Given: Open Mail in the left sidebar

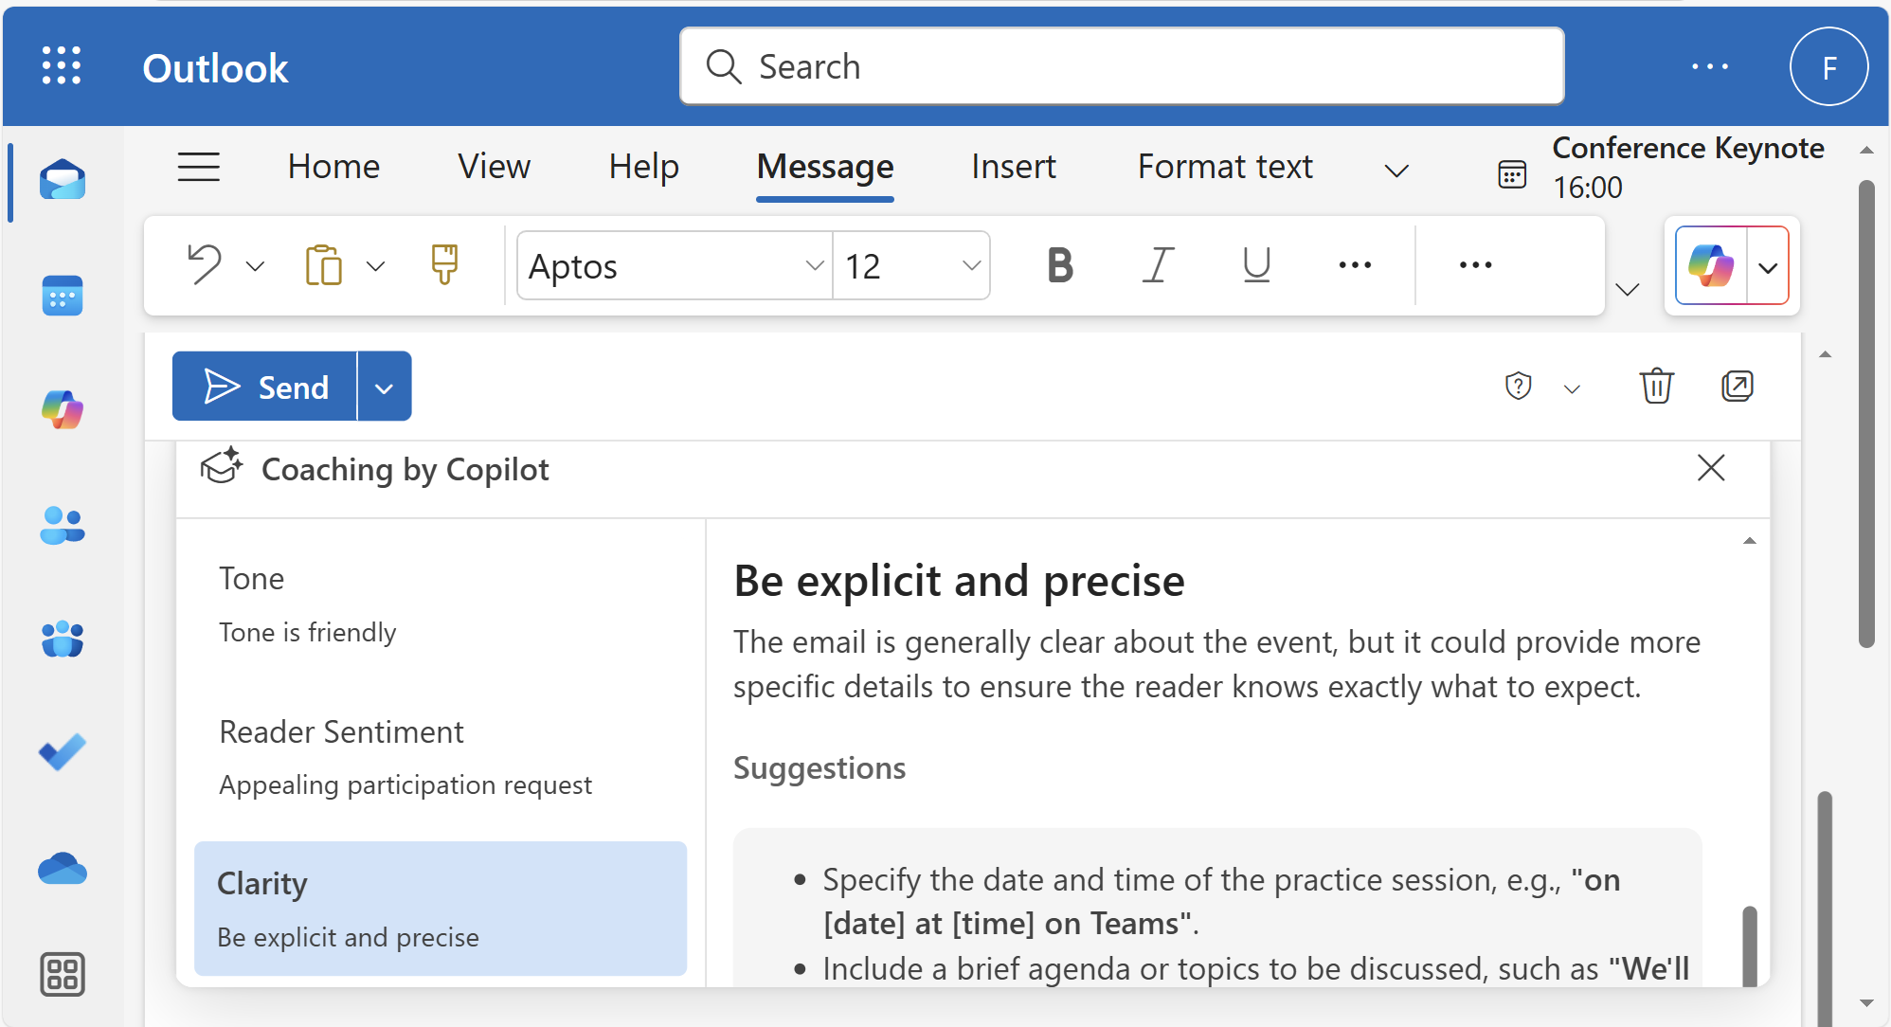Looking at the screenshot, I should (x=63, y=180).
